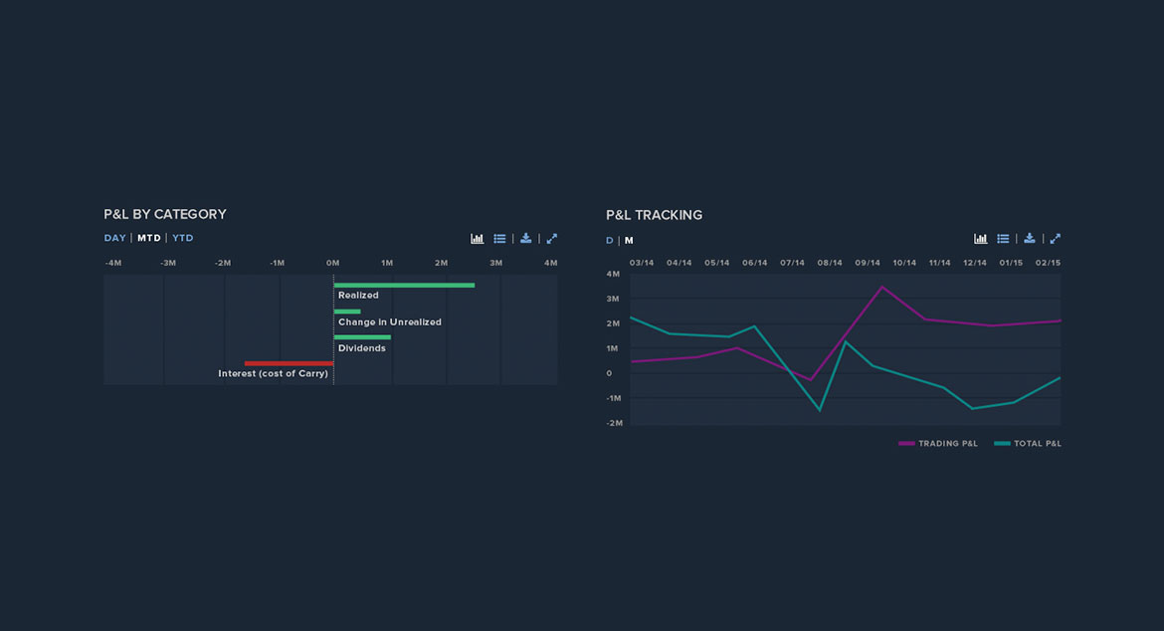The width and height of the screenshot is (1164, 631).
Task: Expand P&L Tracking panel to fullscreen
Action: [x=1056, y=239]
